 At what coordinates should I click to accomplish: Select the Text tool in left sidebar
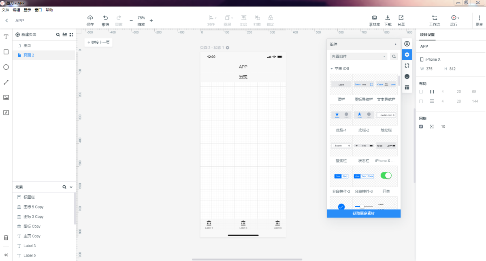tap(6, 37)
